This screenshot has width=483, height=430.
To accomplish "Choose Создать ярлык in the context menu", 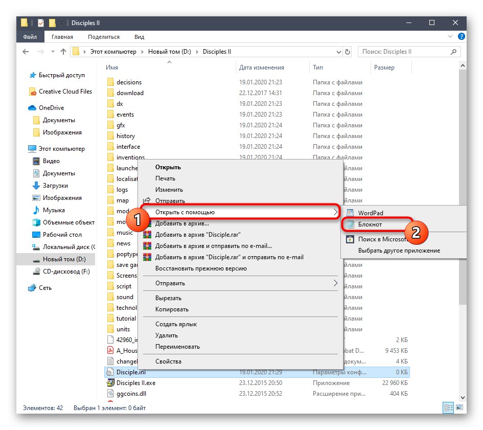I will [x=176, y=324].
